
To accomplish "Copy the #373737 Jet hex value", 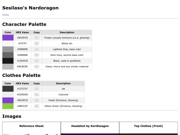I will [37, 89].
